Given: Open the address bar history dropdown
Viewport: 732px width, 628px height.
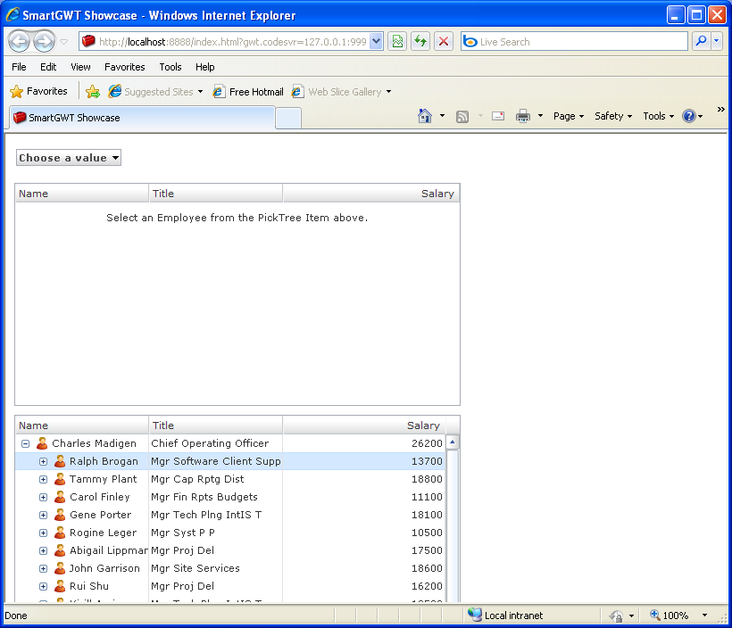Looking at the screenshot, I should 377,42.
